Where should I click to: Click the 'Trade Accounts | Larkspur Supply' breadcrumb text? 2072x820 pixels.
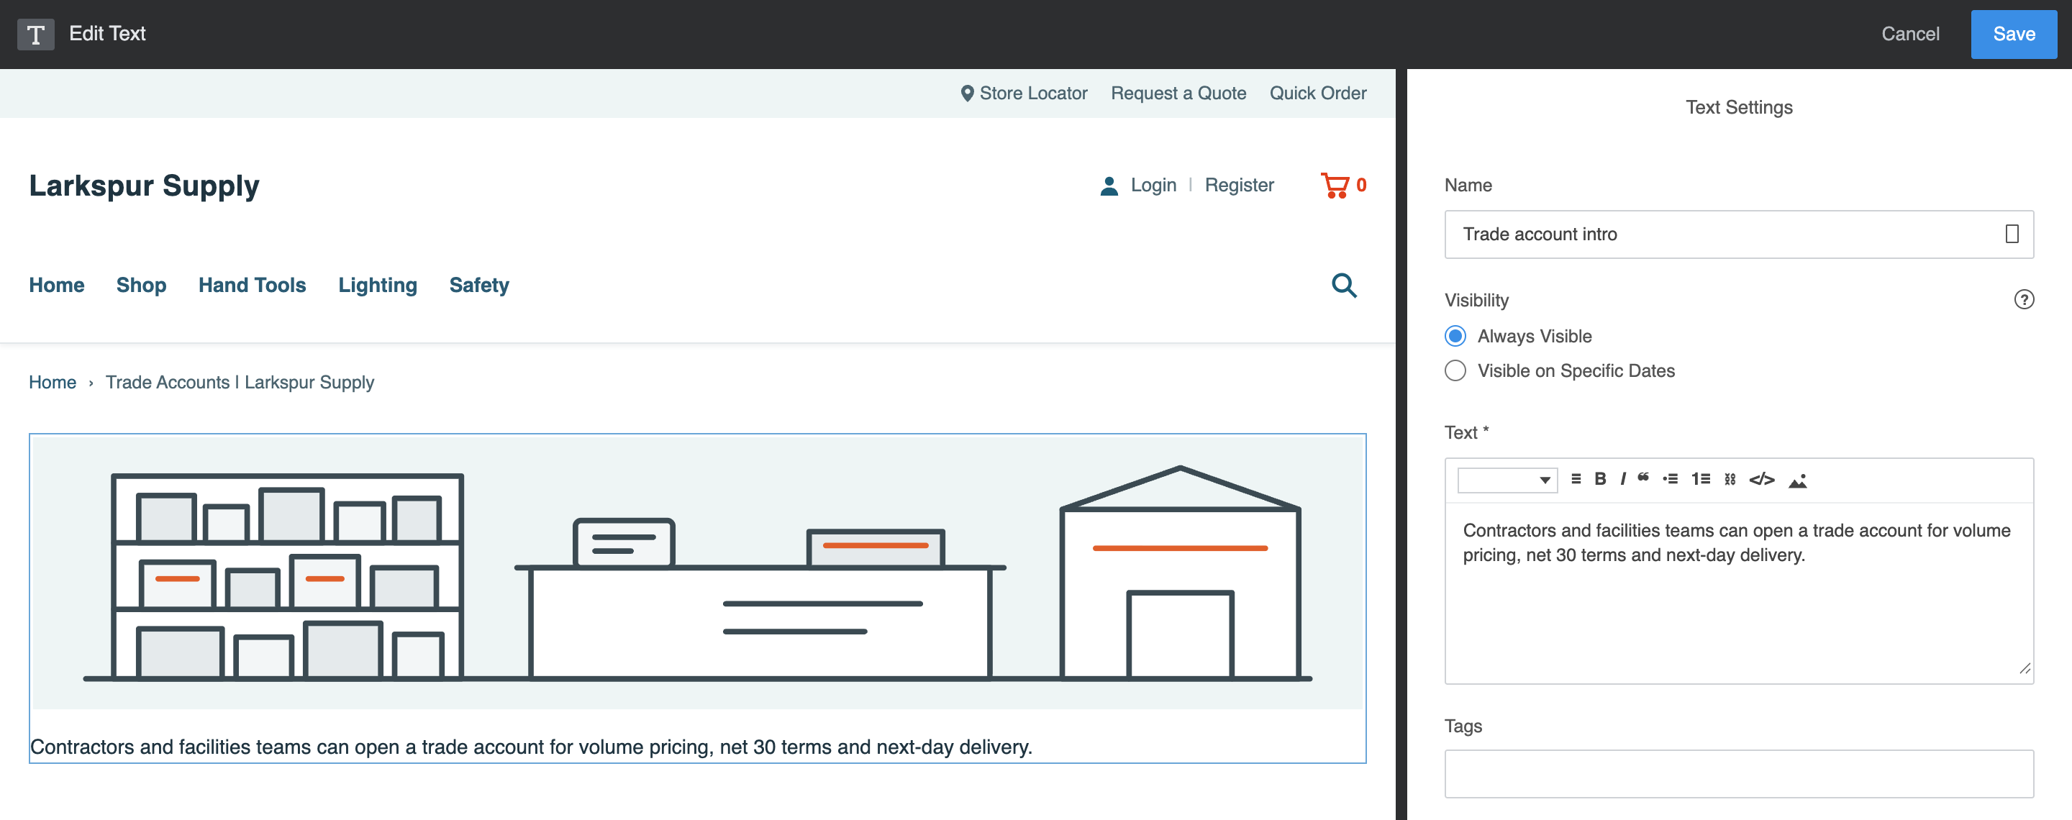[x=240, y=383]
